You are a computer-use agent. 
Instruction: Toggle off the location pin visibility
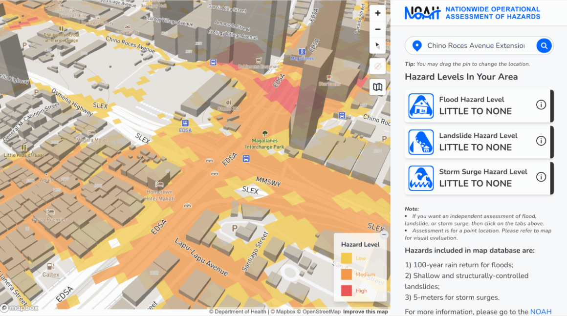tap(377, 66)
